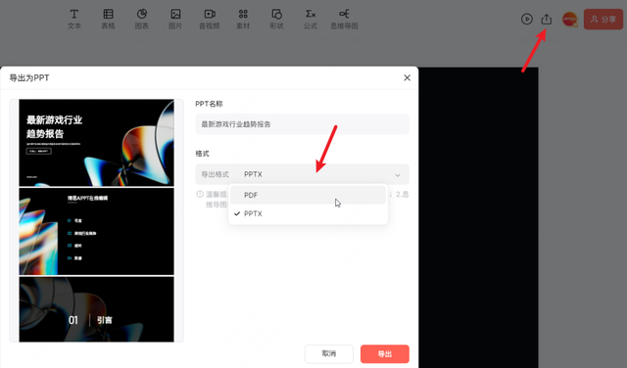The height and width of the screenshot is (368, 627).
Task: Click the red 分享 share button
Action: point(603,20)
